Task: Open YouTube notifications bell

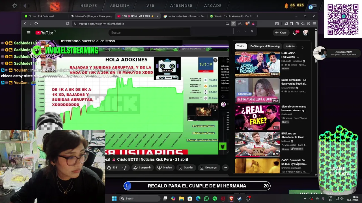Action: coord(295,33)
